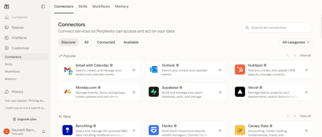Add the HubSpot connector with plus
This screenshot has width=322, height=137.
(x=306, y=70)
